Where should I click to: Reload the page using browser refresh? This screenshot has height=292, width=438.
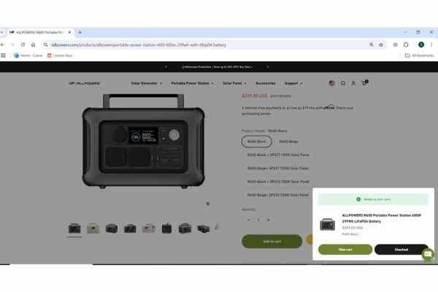click(23, 45)
